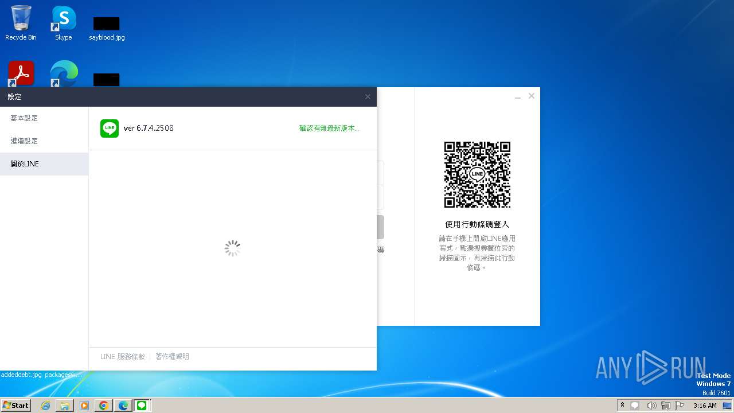
Task: Open media player from taskbar
Action: pyautogui.click(x=84, y=406)
